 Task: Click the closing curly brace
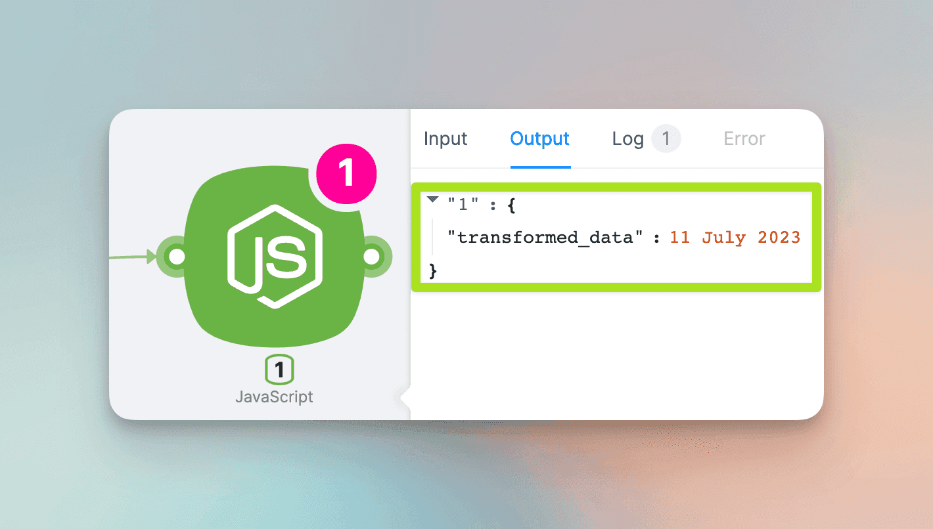pos(433,270)
